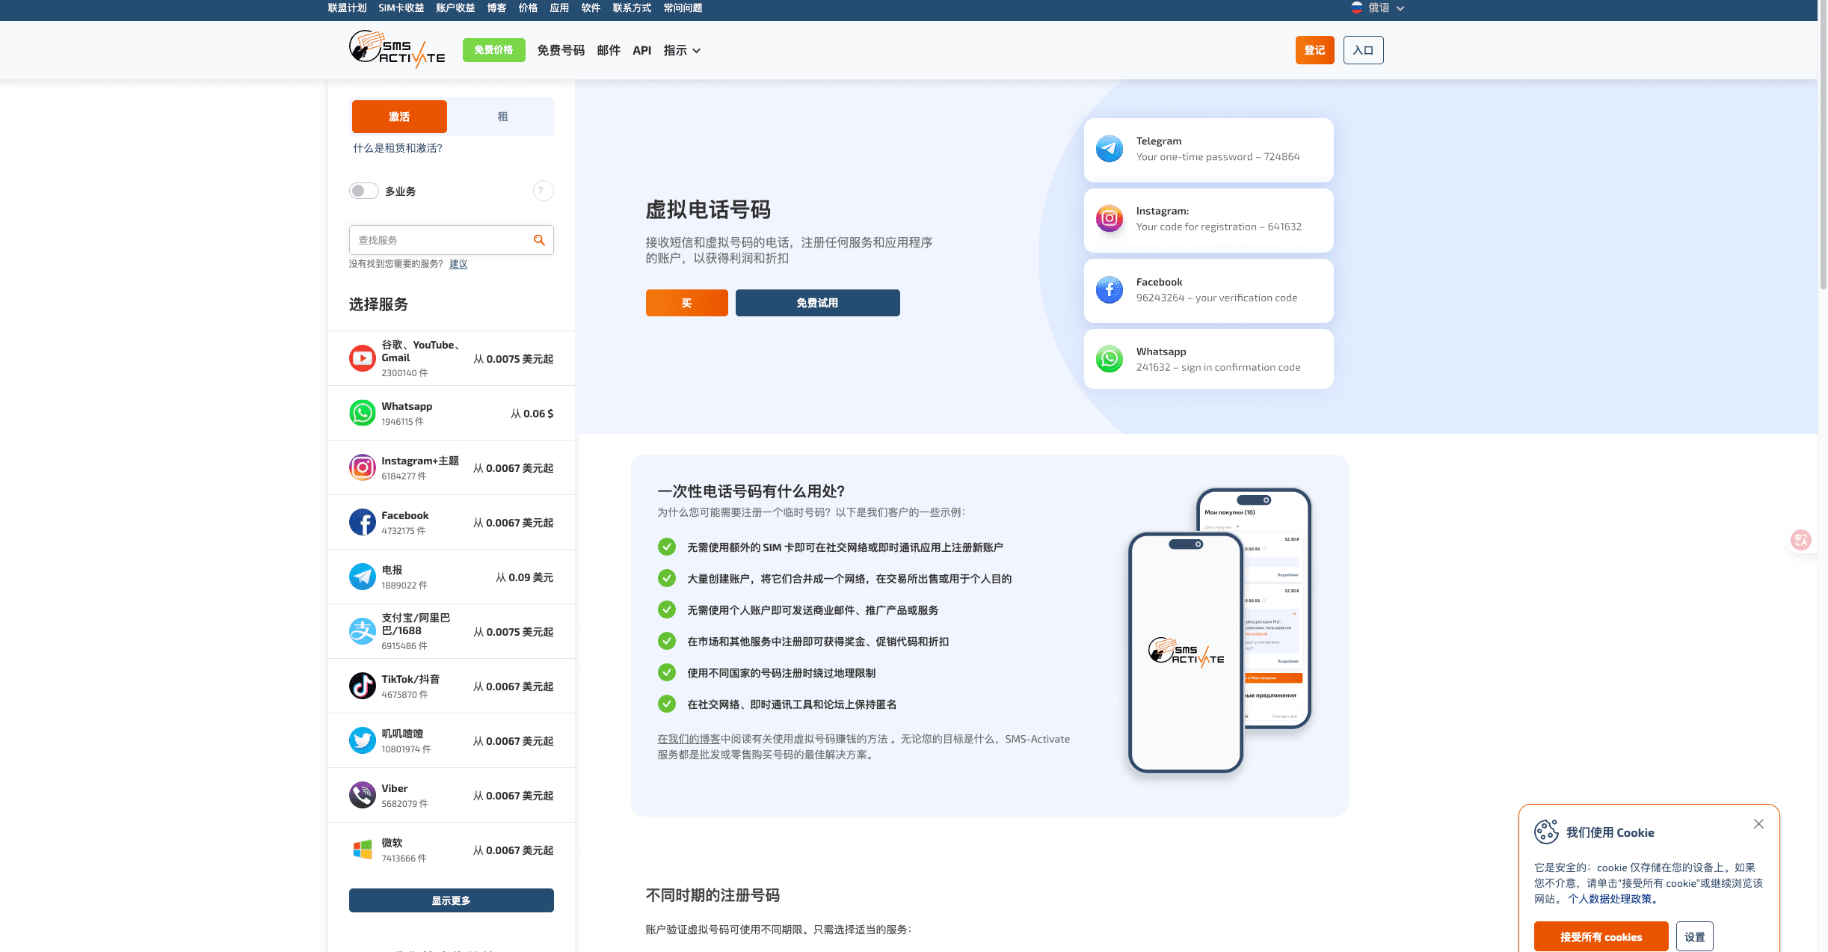Click the Russian flag language icon
1828x952 pixels.
point(1357,7)
